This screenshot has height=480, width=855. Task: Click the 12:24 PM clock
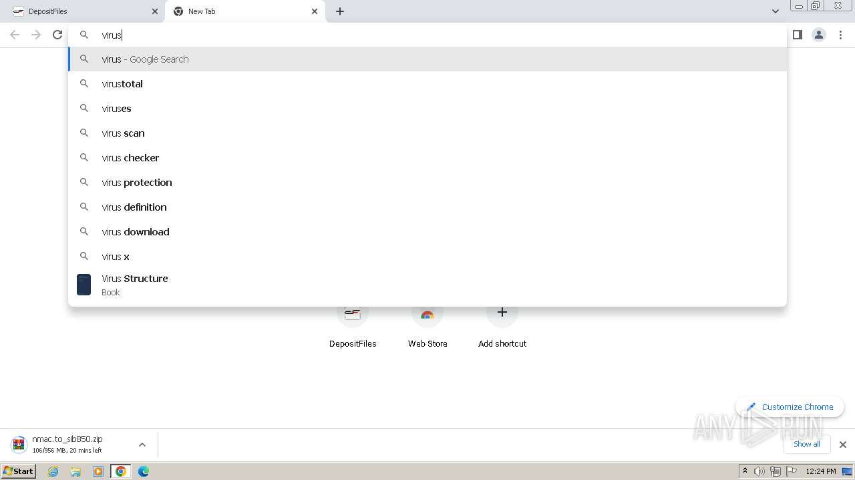pyautogui.click(x=821, y=471)
